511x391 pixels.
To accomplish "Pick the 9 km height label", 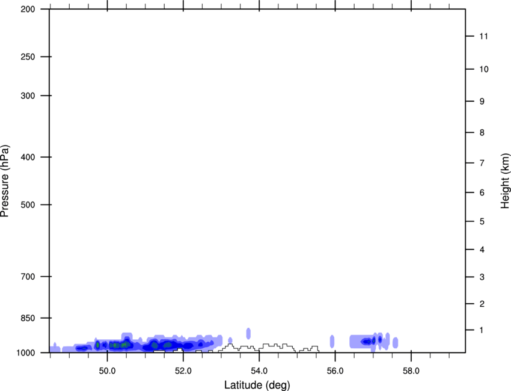I will (482, 102).
